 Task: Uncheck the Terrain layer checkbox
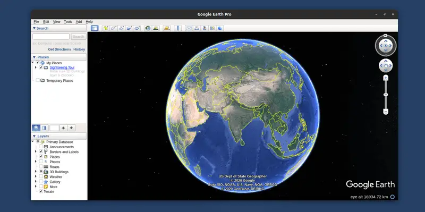pos(41,191)
